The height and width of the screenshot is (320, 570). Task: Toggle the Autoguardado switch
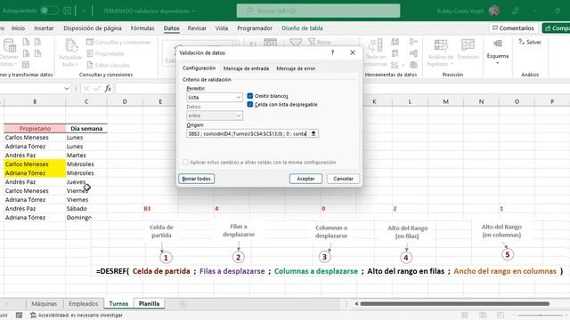(x=49, y=11)
